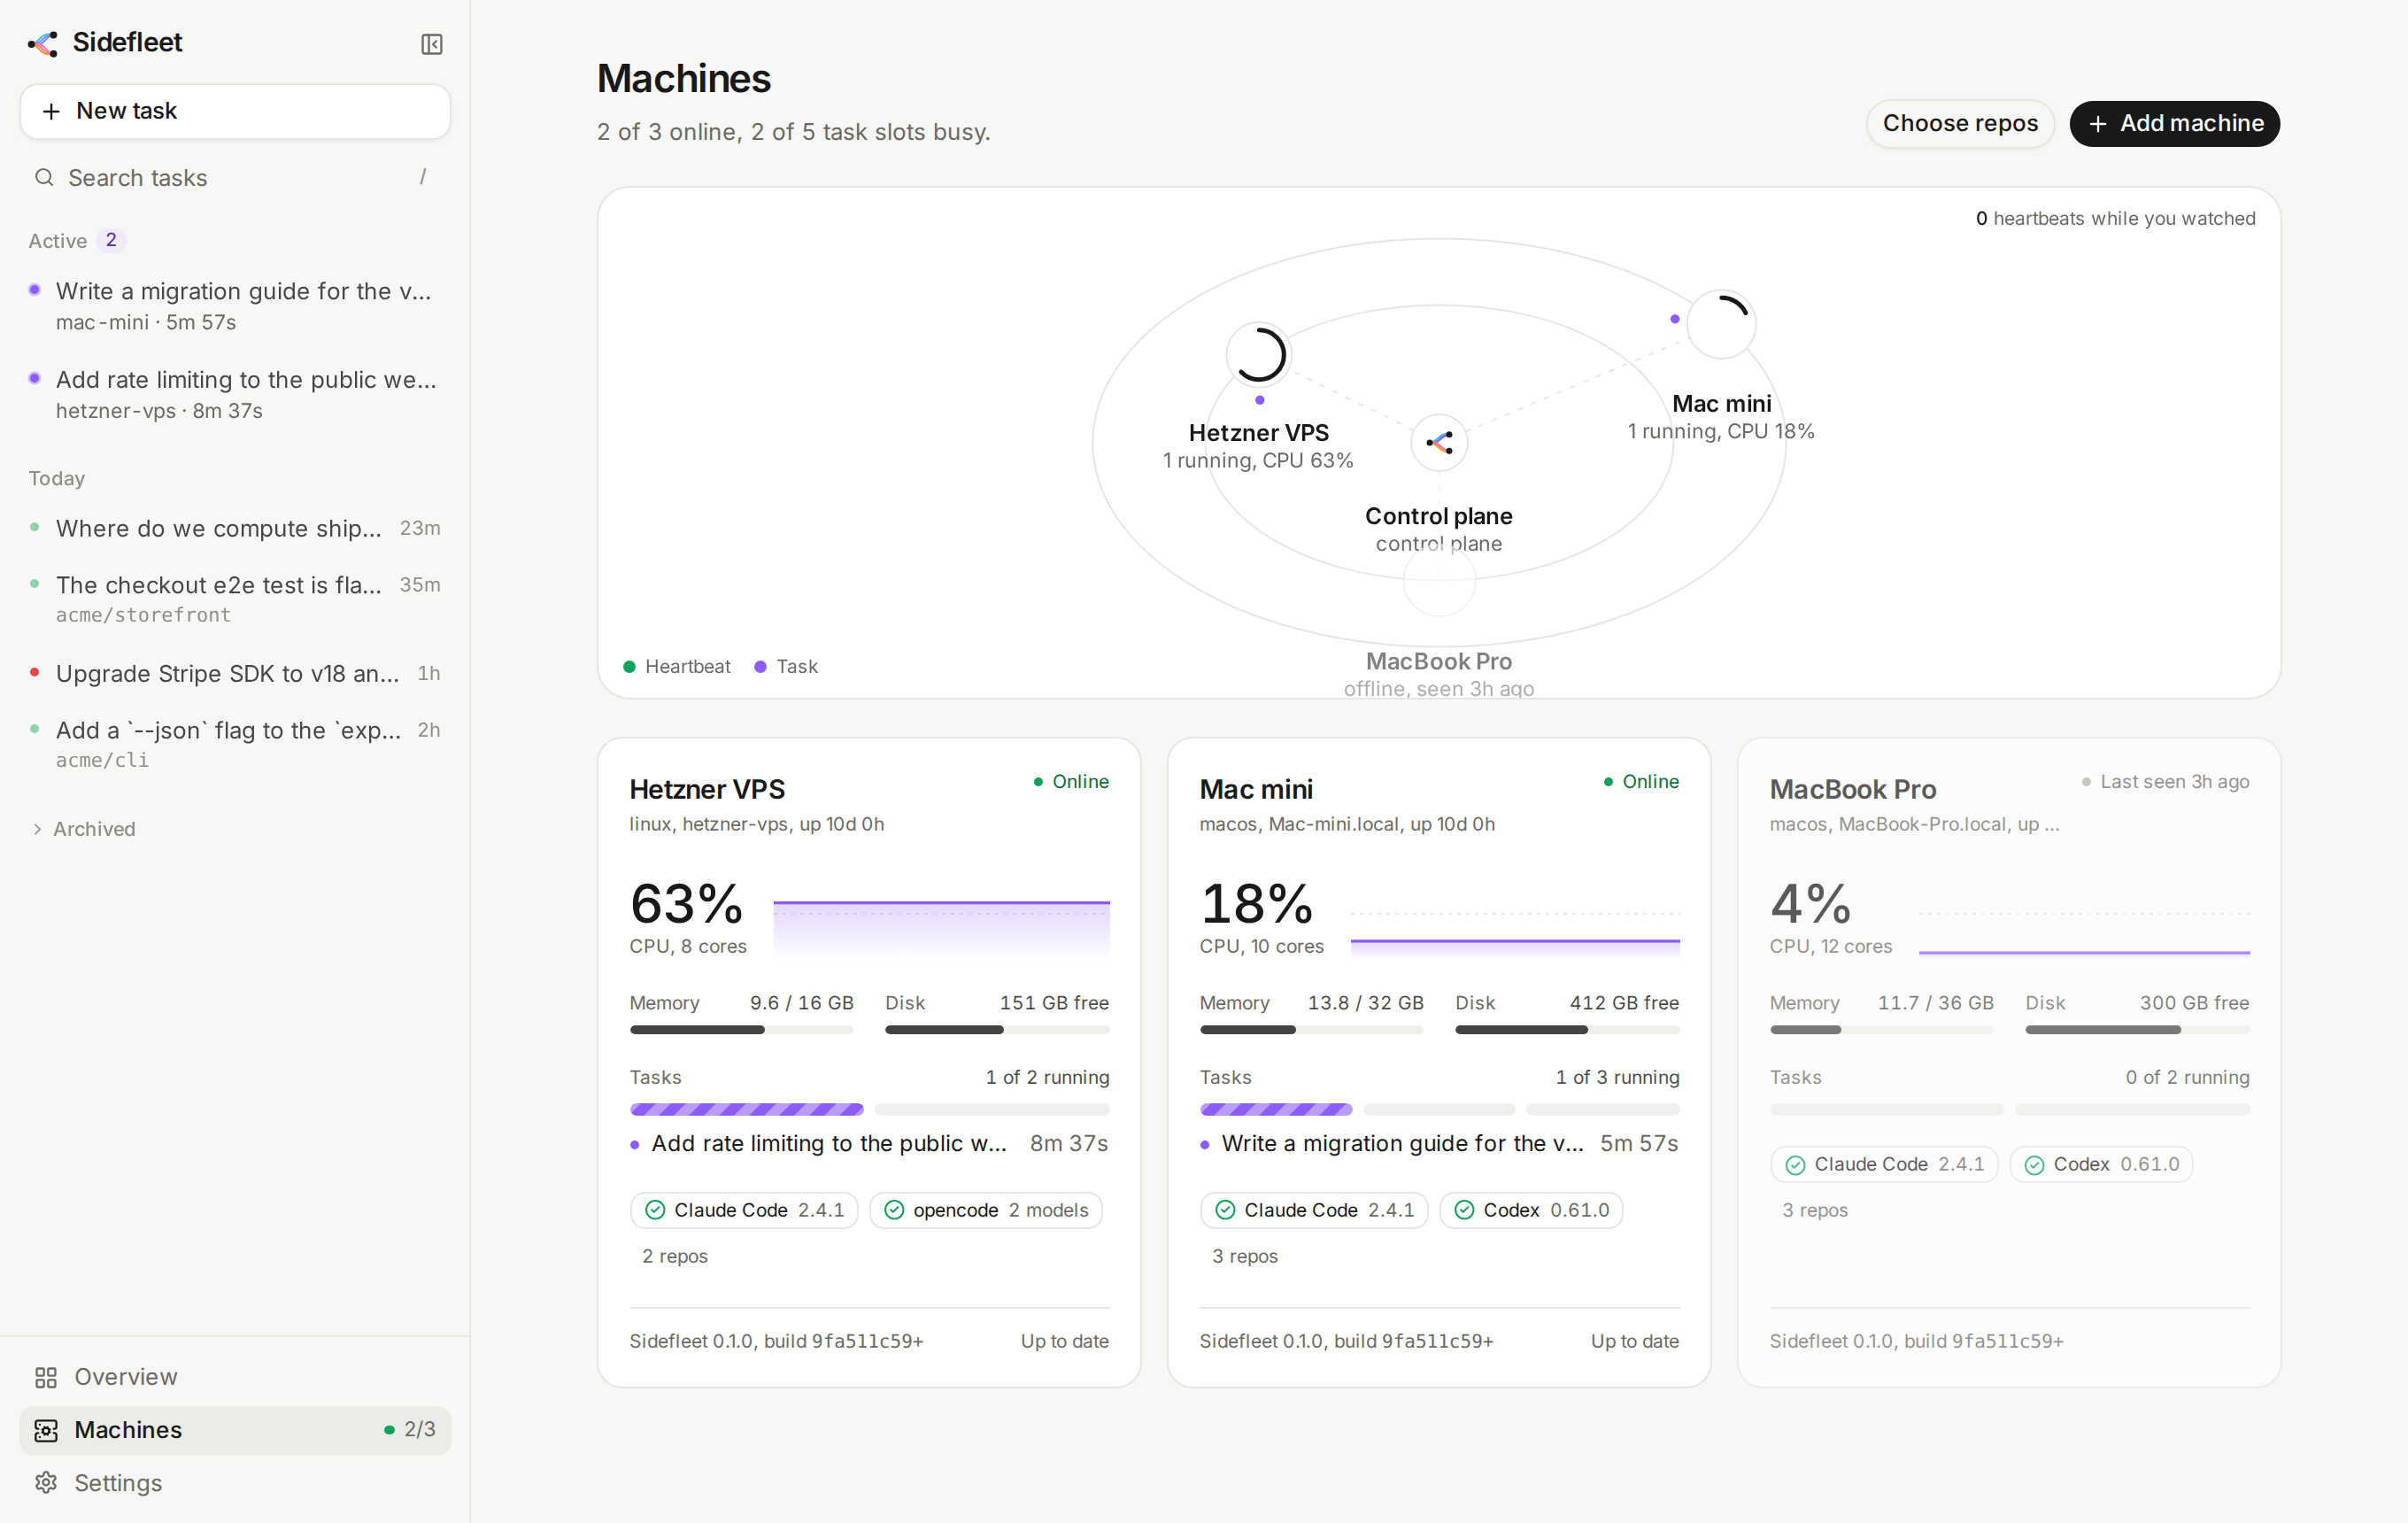Click the Choose repos button
This screenshot has width=2408, height=1523.
tap(1959, 123)
